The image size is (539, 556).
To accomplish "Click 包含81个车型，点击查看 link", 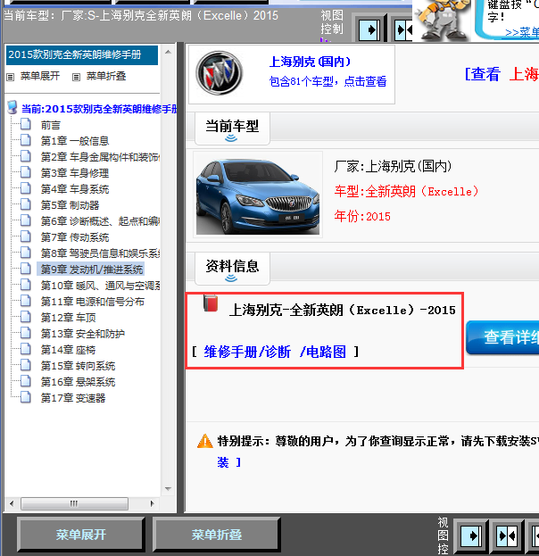I will point(328,81).
